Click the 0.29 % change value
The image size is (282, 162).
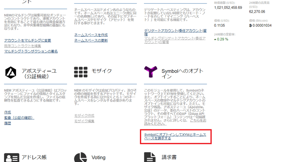pyautogui.click(x=223, y=39)
